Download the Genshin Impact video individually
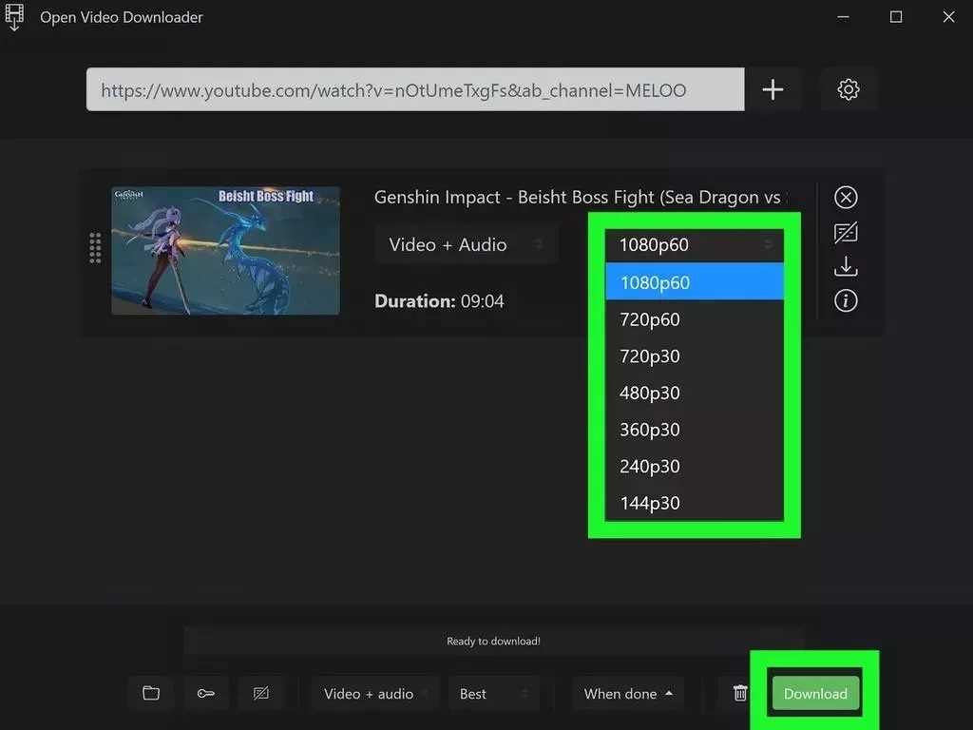973x730 pixels. tap(846, 266)
